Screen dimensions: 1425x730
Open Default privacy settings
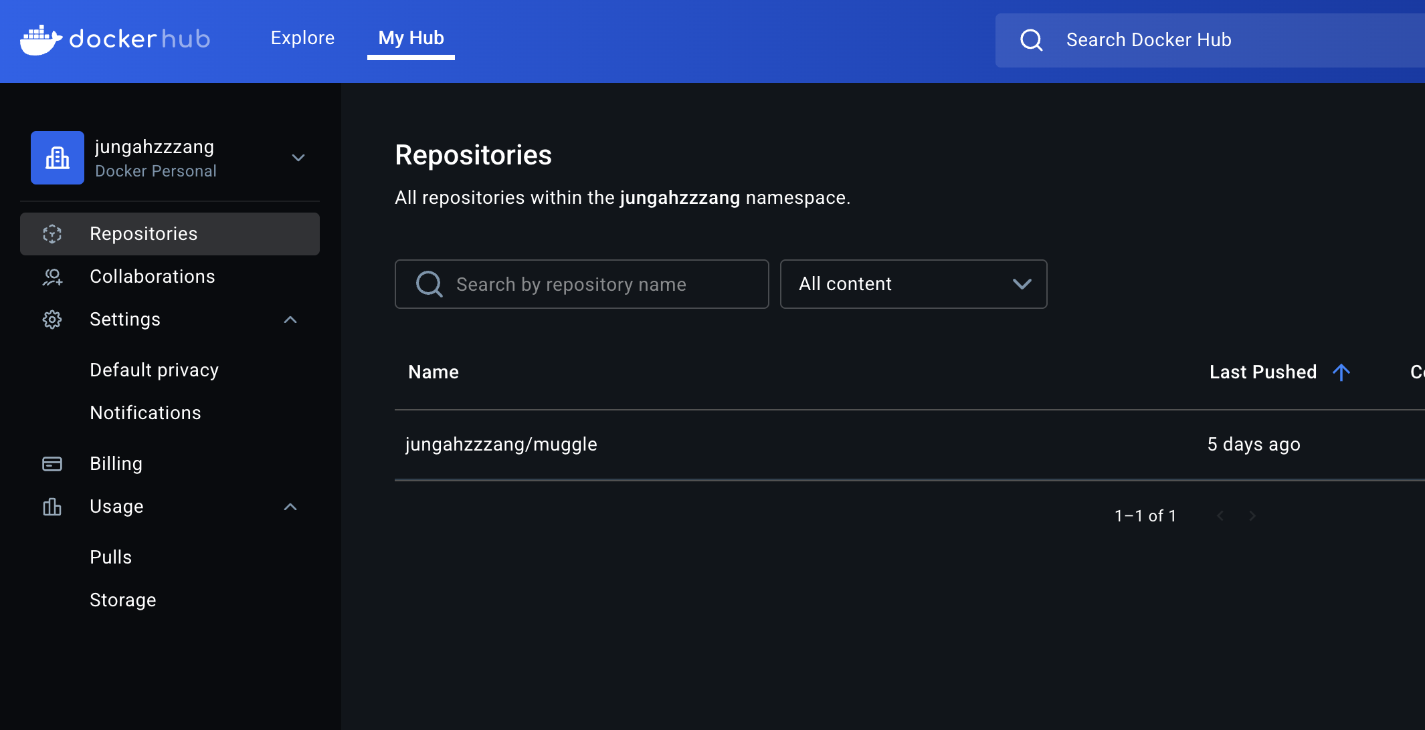pyautogui.click(x=154, y=370)
